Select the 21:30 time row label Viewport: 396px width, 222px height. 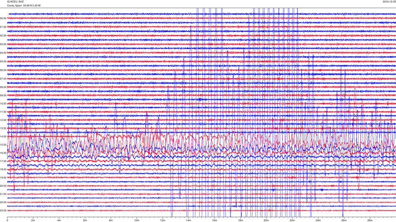pyautogui.click(x=3, y=194)
